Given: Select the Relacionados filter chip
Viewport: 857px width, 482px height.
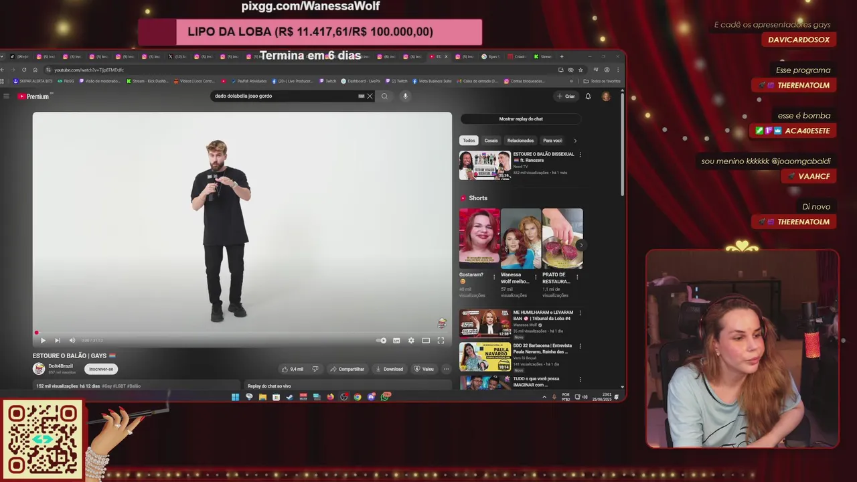Looking at the screenshot, I should tap(520, 141).
